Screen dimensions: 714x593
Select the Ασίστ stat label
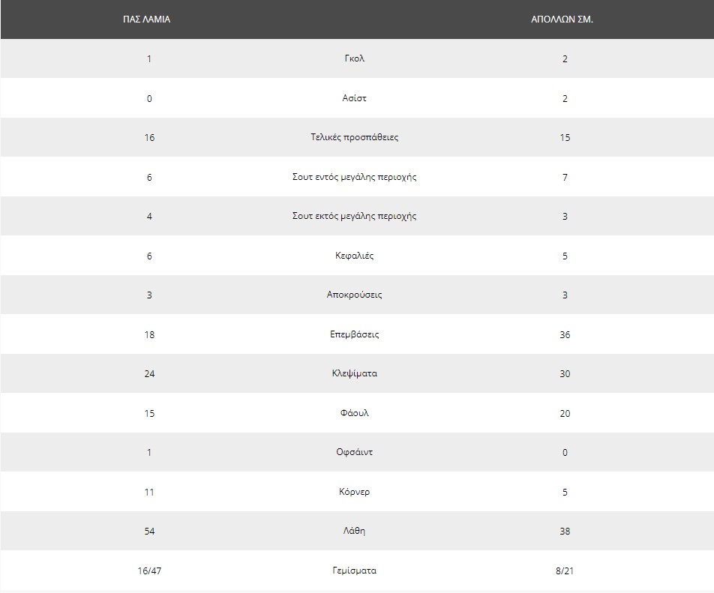coord(354,98)
